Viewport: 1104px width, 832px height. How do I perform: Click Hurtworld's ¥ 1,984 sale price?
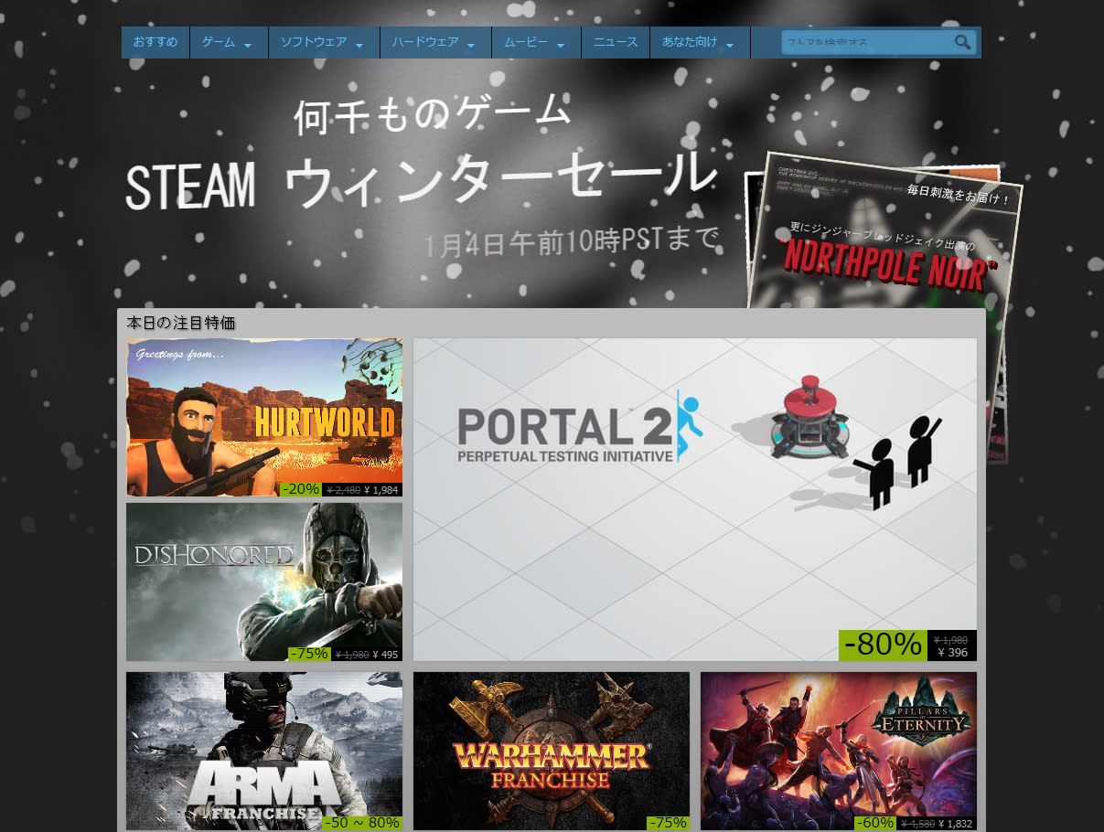coord(381,490)
